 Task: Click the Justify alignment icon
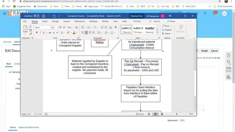point(94,33)
